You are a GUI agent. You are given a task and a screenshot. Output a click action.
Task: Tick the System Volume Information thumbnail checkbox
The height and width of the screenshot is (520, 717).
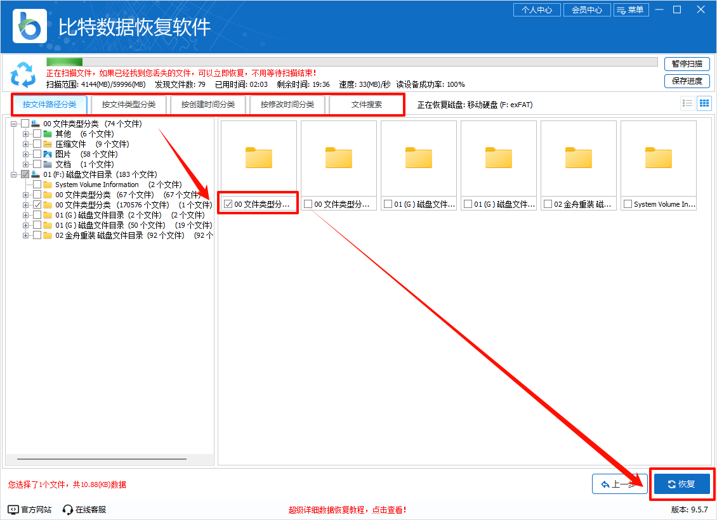628,204
